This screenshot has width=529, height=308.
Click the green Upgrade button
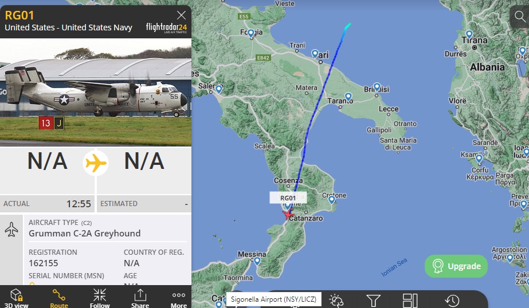tap(456, 266)
